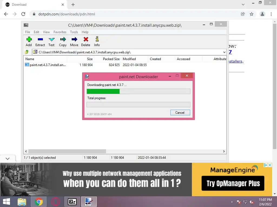The image size is (277, 207).
Task: Open the File menu in 7-Zip
Action: [x=28, y=32]
